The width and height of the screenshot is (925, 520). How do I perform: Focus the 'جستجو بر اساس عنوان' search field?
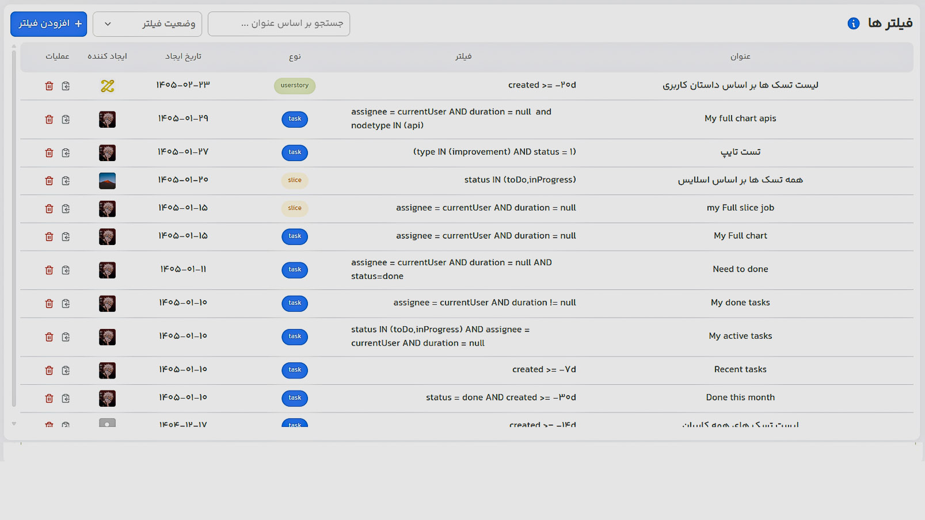coord(279,24)
